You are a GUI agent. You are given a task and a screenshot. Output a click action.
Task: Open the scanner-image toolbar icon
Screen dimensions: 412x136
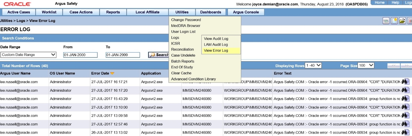pyautogui.click(x=386, y=21)
